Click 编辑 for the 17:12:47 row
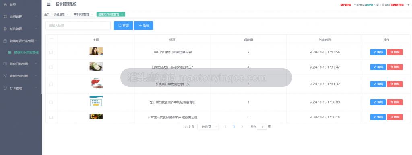The height and width of the screenshot is (155, 412). [378, 67]
